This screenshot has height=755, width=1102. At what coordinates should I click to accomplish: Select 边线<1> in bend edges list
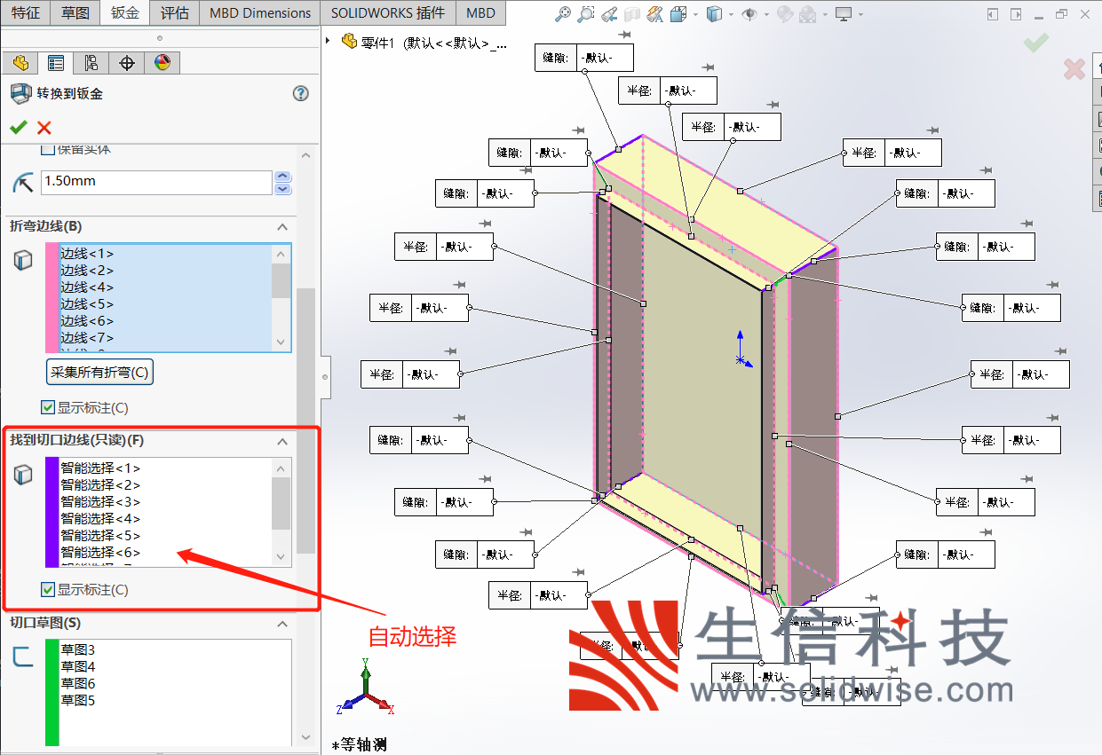[x=87, y=254]
